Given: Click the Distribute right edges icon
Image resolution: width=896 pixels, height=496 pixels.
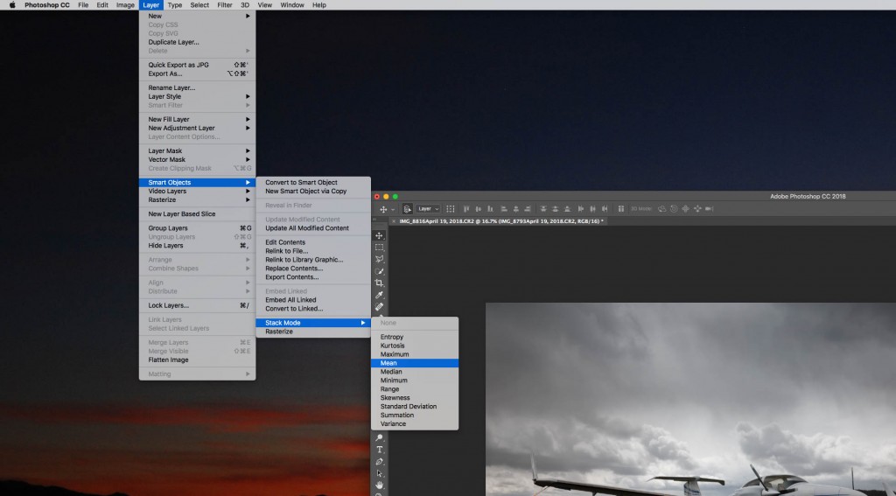Looking at the screenshot, I should tap(605, 208).
